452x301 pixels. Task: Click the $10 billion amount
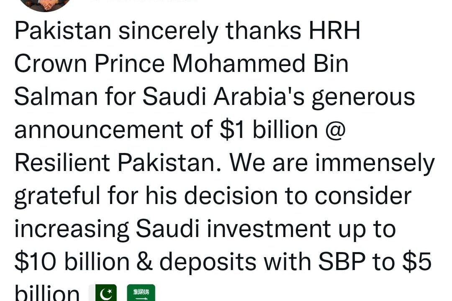click(x=72, y=261)
